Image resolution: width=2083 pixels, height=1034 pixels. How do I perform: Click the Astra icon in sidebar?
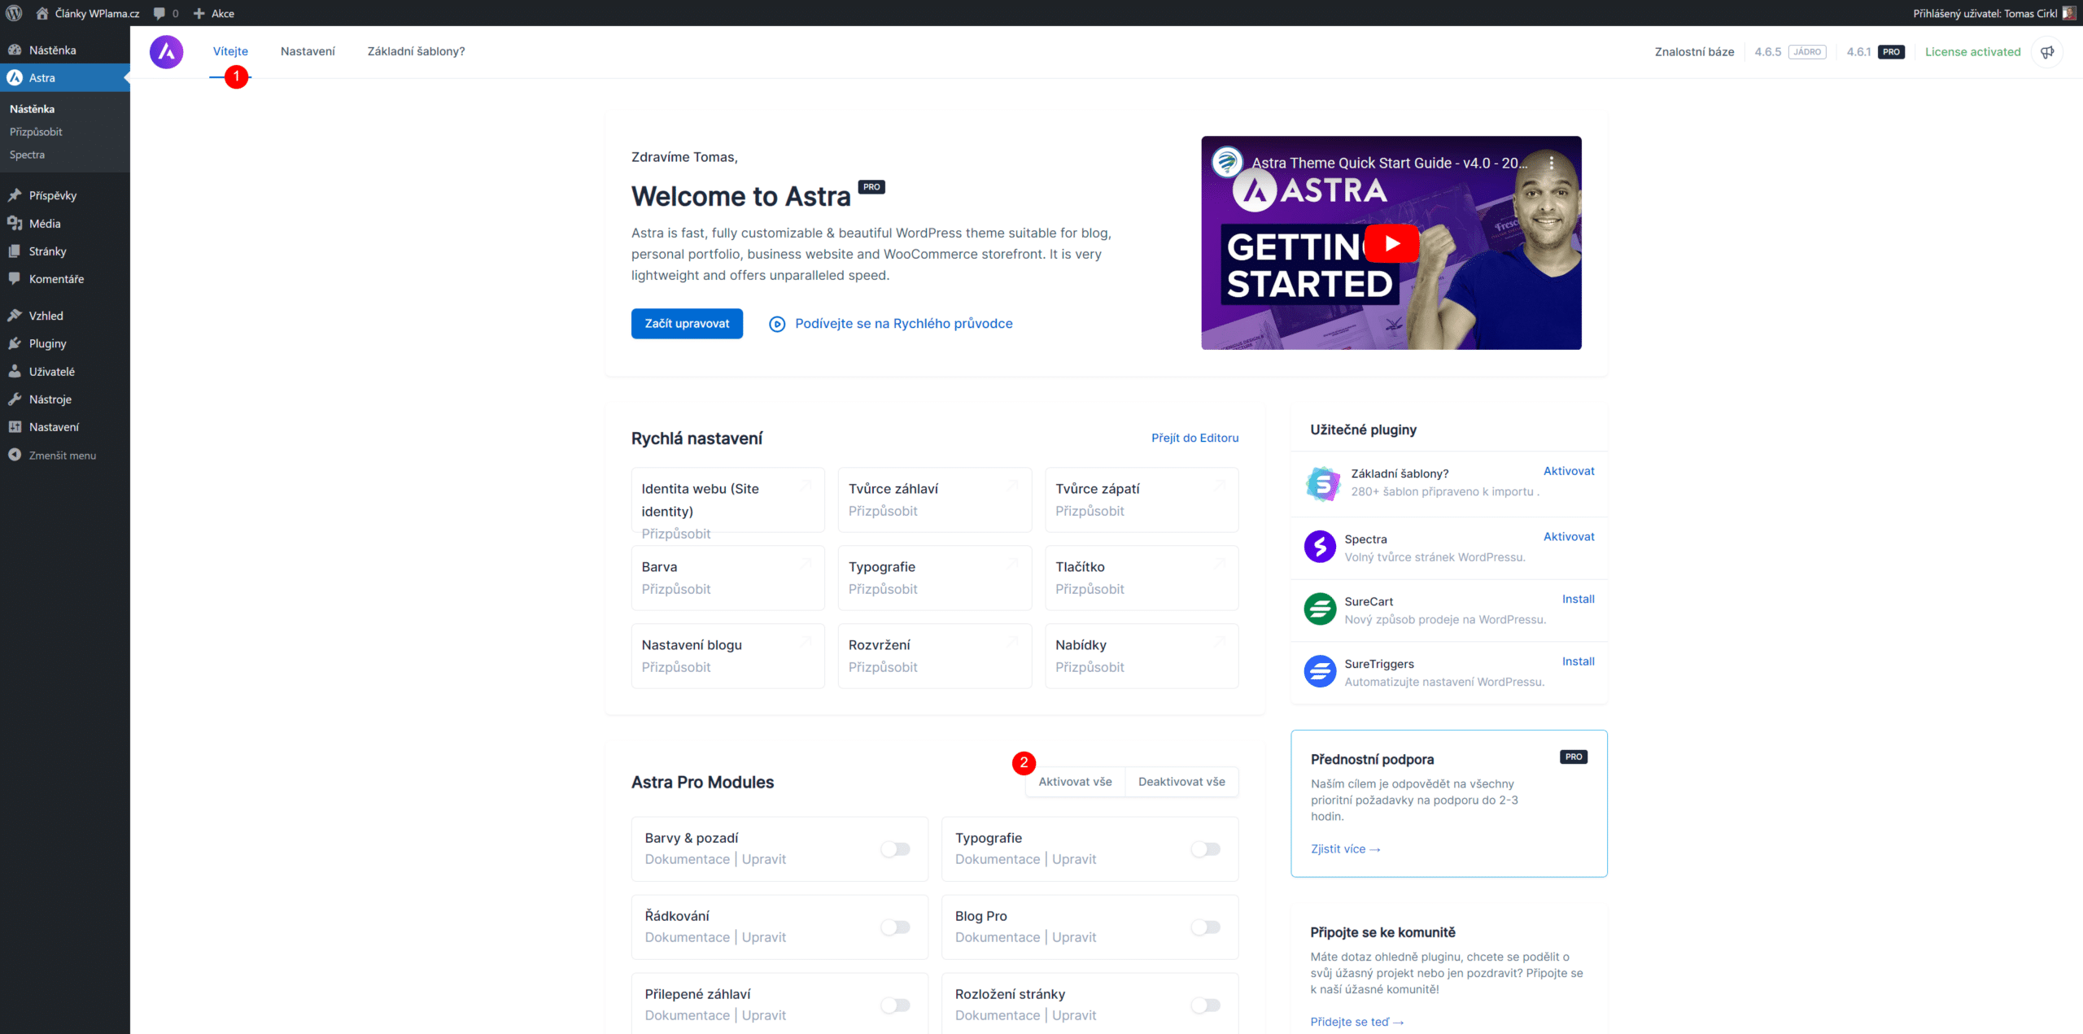(15, 77)
